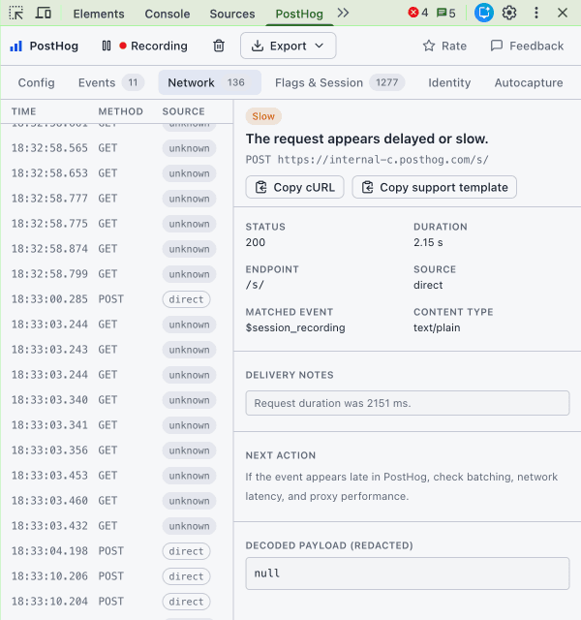Click the SOURCE column header
Viewport: 581px width, 620px height.
[x=183, y=111]
